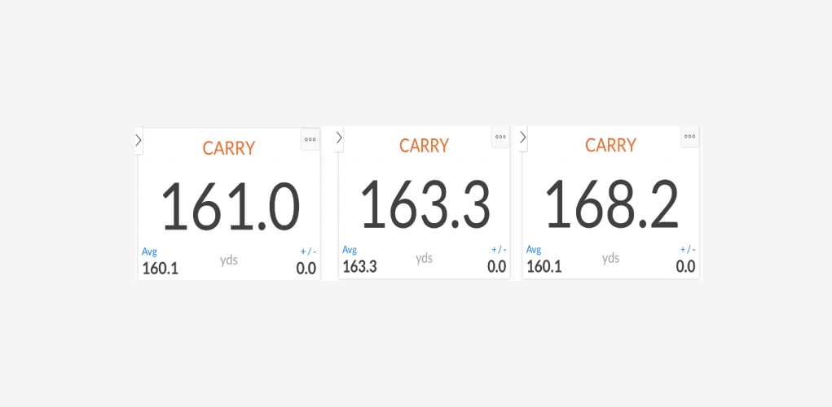
Task: Expand the chevron on the 168.2 tile
Action: tap(523, 138)
